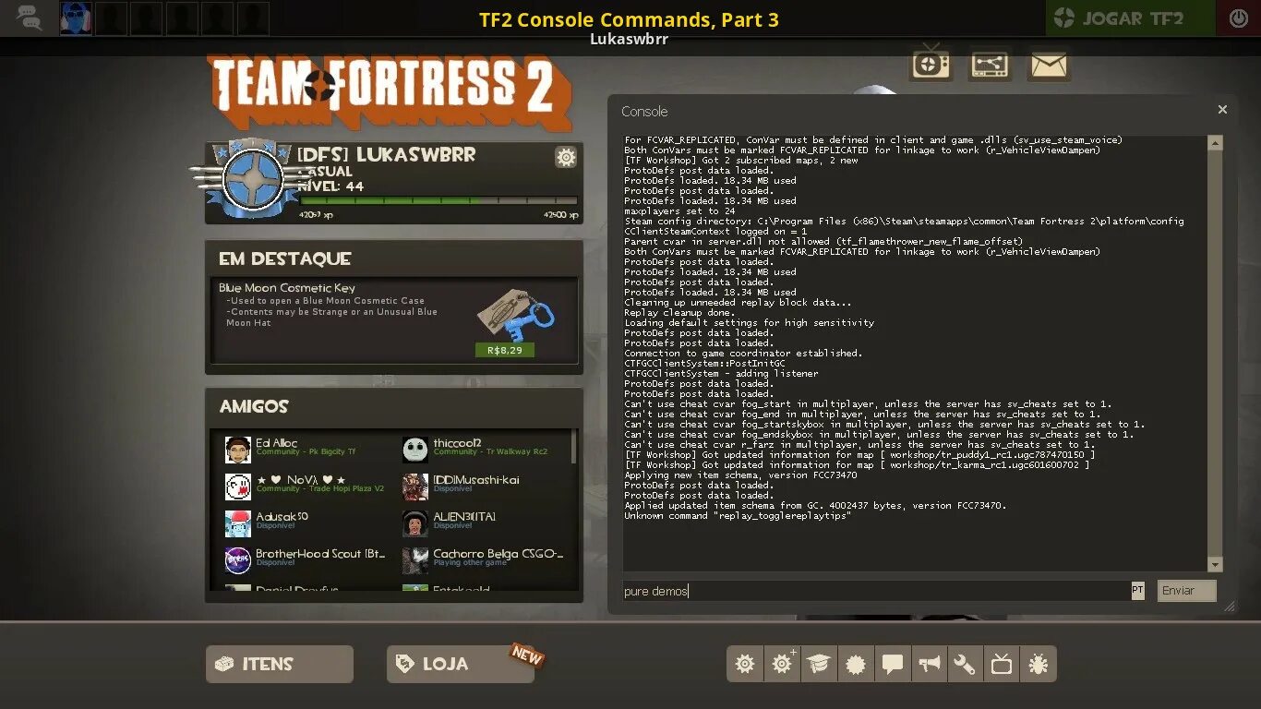Click the streaming monitor icon above console

990,64
